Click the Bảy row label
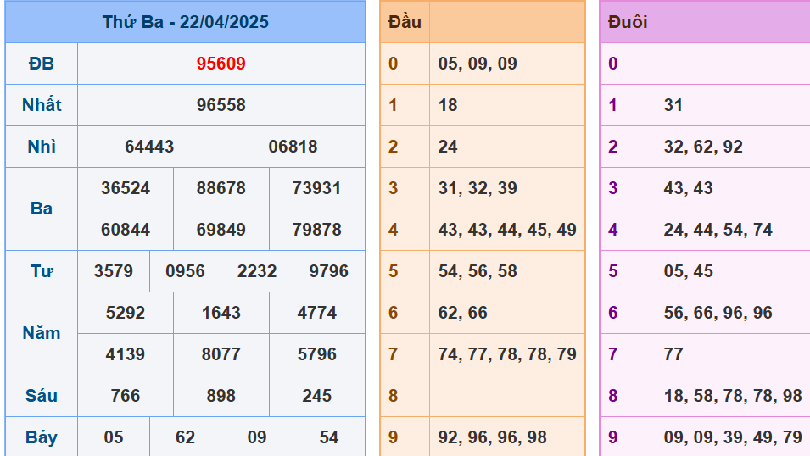The height and width of the screenshot is (456, 810). [x=42, y=437]
